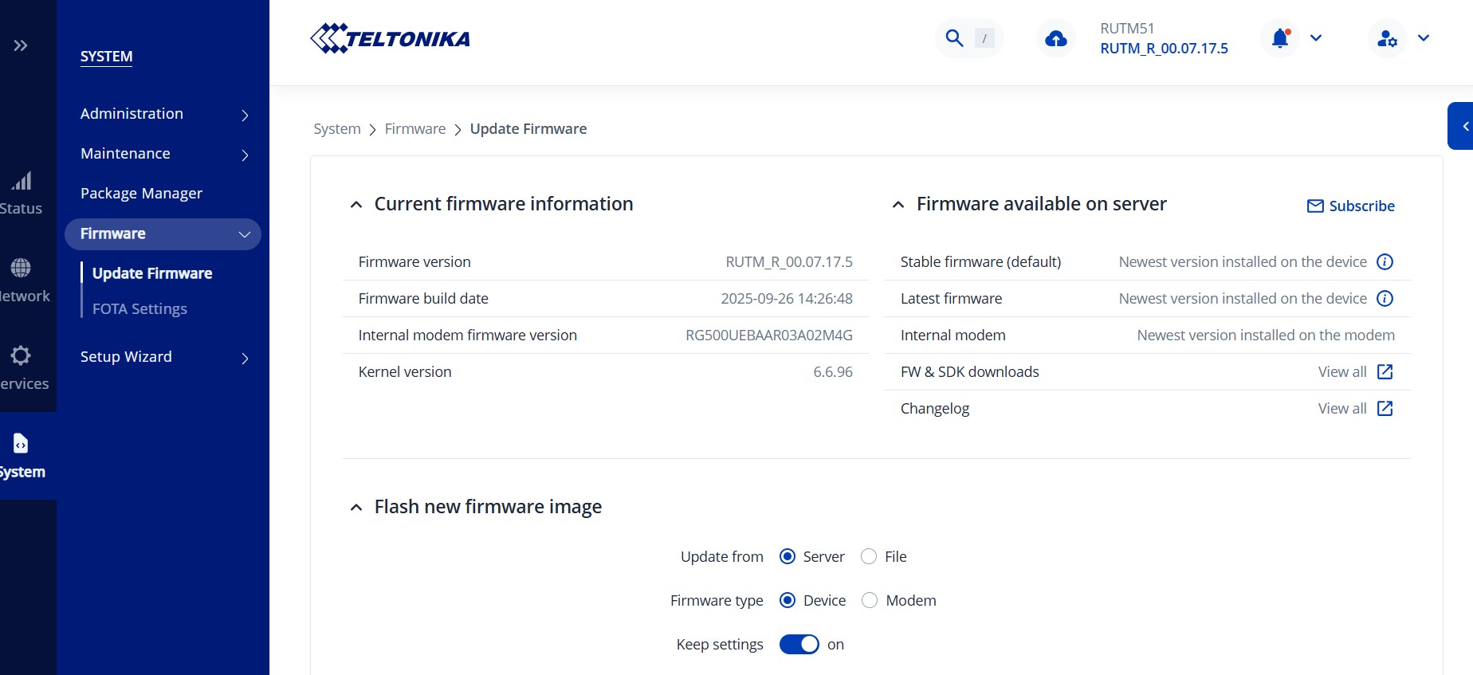The width and height of the screenshot is (1473, 675).
Task: Open FOTA Settings page
Action: [x=139, y=308]
